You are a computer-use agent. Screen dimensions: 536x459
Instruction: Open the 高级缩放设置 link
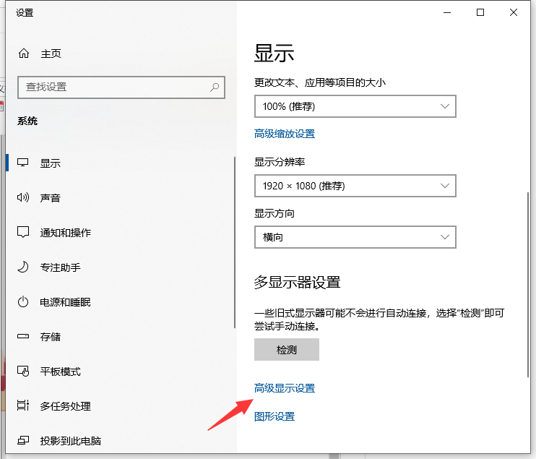[x=285, y=134]
